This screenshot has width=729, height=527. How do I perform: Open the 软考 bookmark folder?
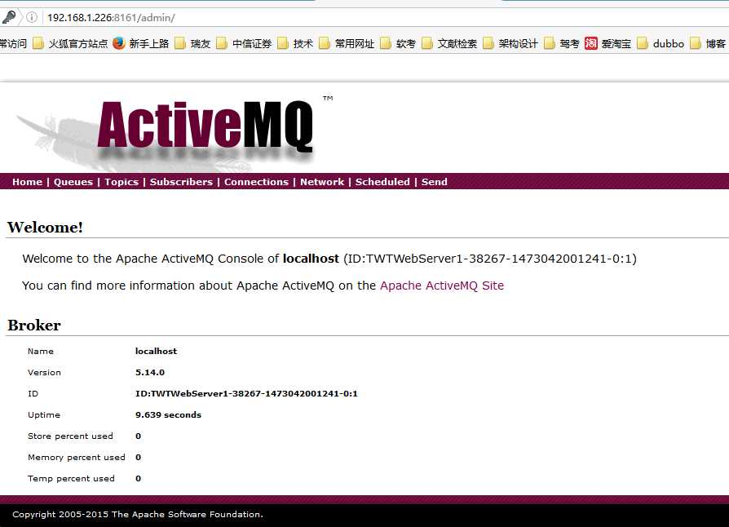tap(398, 44)
